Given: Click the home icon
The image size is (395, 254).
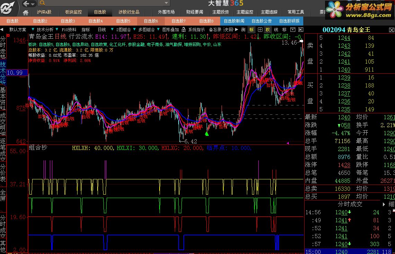Looking at the screenshot, I should (x=25, y=12).
